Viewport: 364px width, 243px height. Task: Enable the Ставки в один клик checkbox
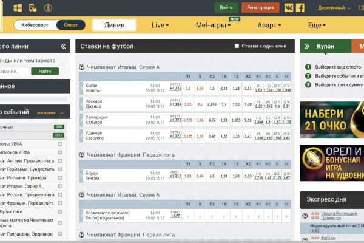(237, 46)
